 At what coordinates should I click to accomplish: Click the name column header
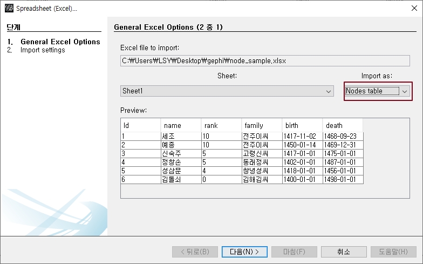(x=181, y=125)
